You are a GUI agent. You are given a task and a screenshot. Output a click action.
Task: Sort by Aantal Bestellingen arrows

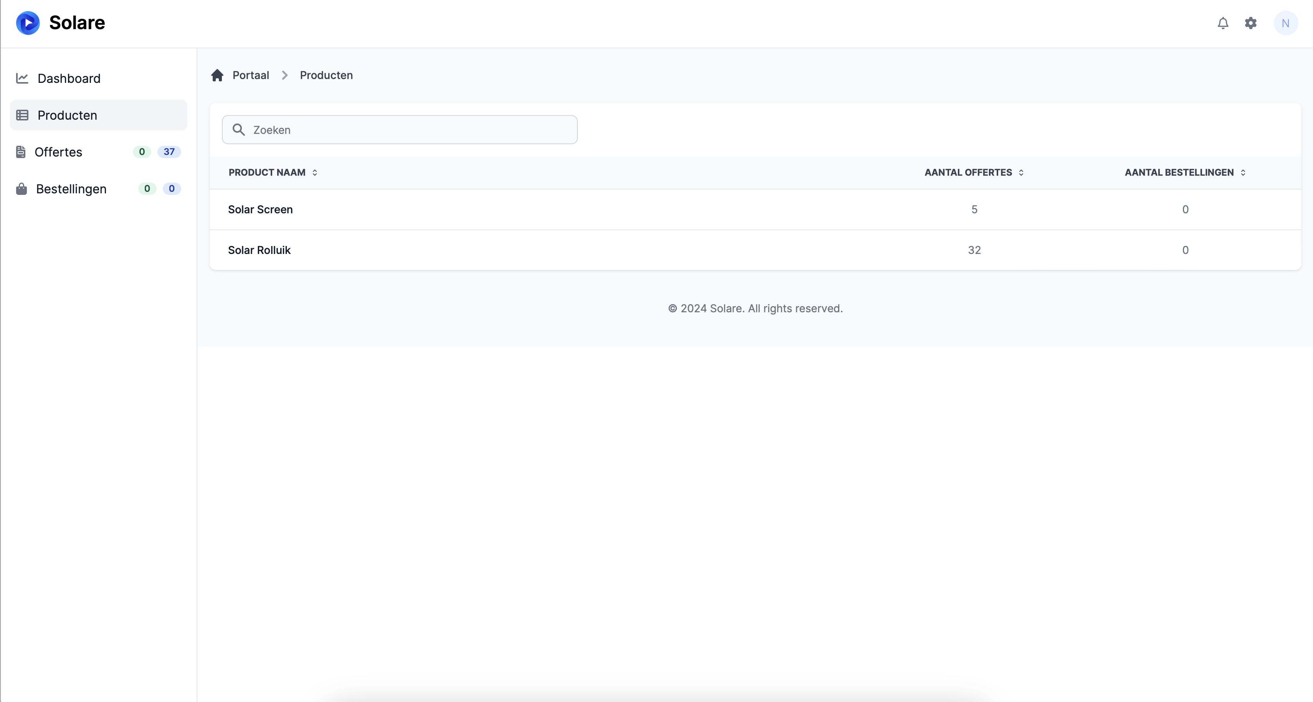click(1243, 173)
